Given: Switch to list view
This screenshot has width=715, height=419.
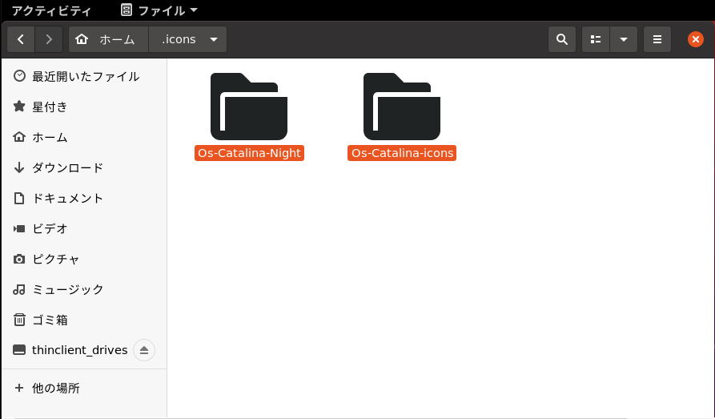Looking at the screenshot, I should click(596, 39).
